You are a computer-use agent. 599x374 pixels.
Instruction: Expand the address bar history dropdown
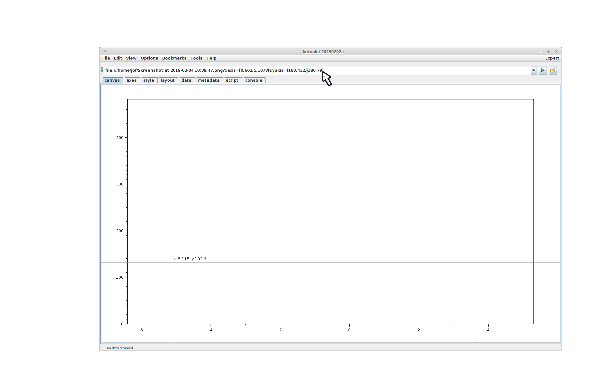533,70
